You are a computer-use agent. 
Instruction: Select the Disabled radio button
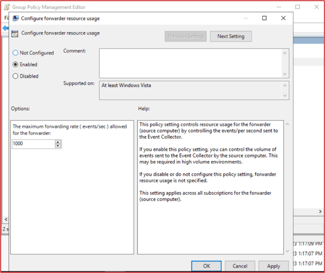[15, 76]
